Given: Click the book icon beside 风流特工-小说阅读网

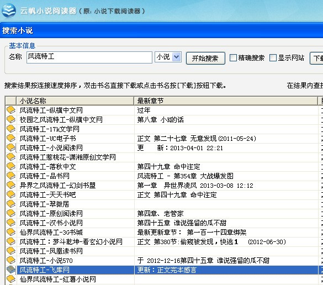Looking at the screenshot, I should (11, 147).
